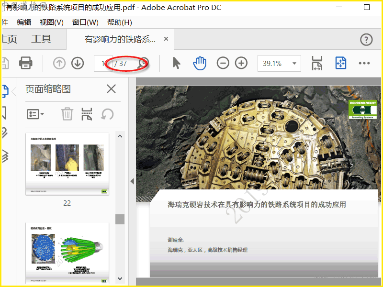Viewport: 383px width, 287px height.
Task: Click the Herrenknecht logo on the slide
Action: (x=363, y=110)
